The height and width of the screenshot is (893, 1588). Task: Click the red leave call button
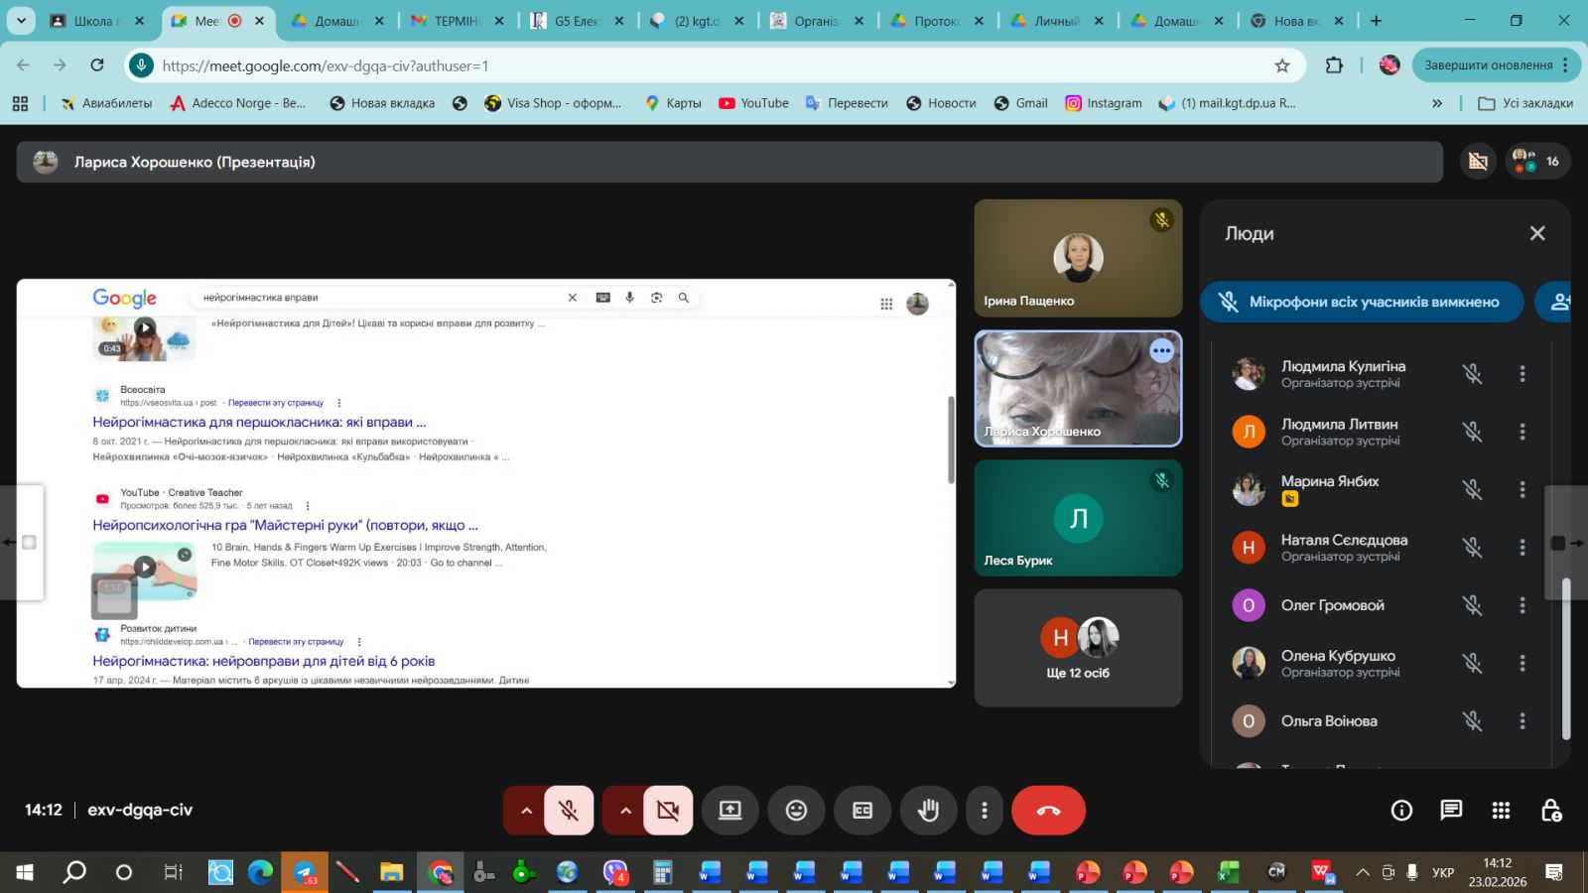1048,811
